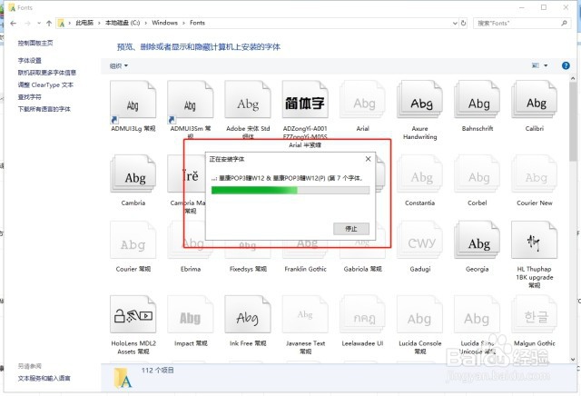The width and height of the screenshot is (581, 396).
Task: Select the ADZongYi-A001 font icon
Action: pyautogui.click(x=305, y=100)
